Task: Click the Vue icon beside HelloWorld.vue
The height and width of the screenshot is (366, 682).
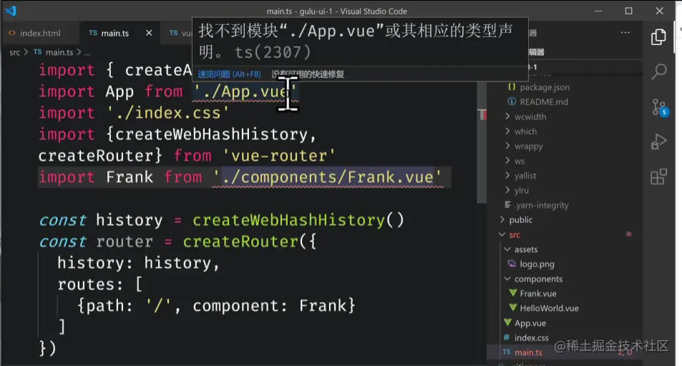Action: [x=513, y=308]
